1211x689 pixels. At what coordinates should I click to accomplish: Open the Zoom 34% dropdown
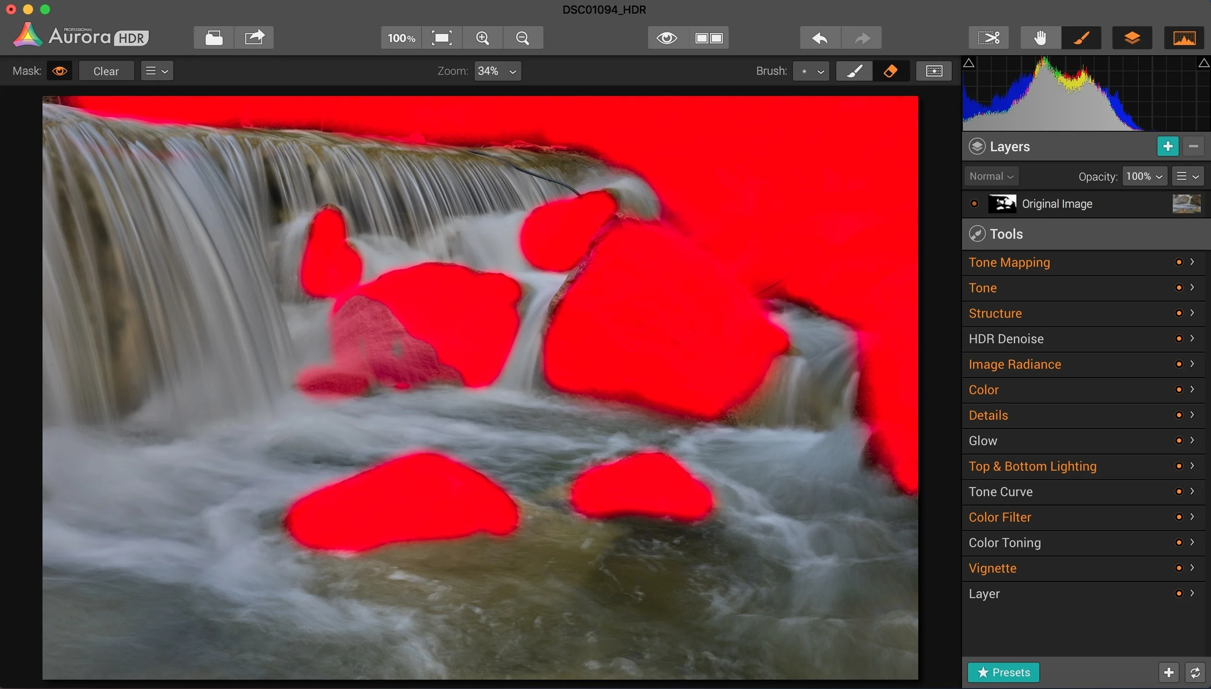coord(497,71)
